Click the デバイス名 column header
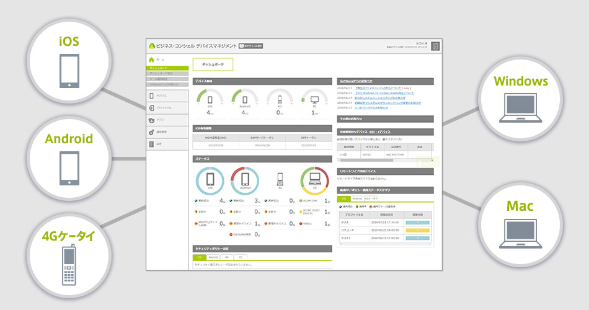Viewport: 589px width, 310px height. 372,147
